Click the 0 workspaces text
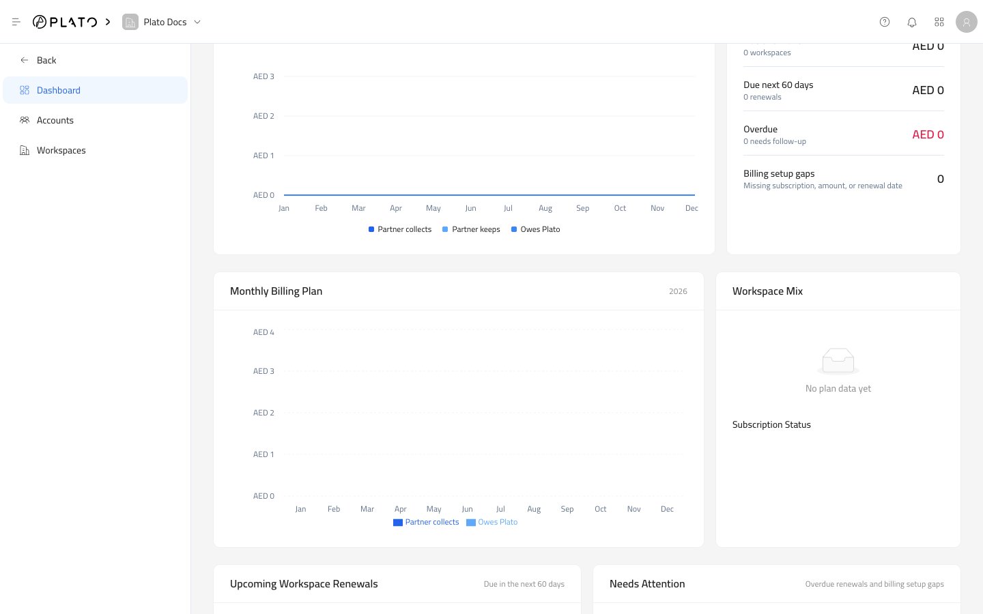This screenshot has height=614, width=983. (767, 53)
